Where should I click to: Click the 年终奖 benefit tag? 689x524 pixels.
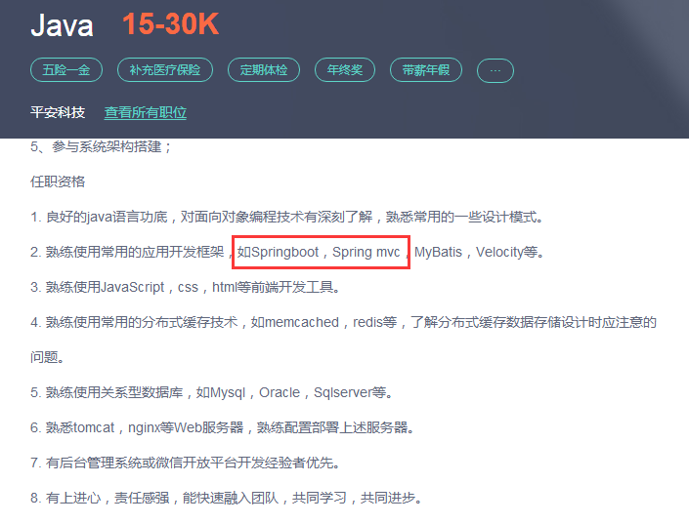pyautogui.click(x=345, y=70)
